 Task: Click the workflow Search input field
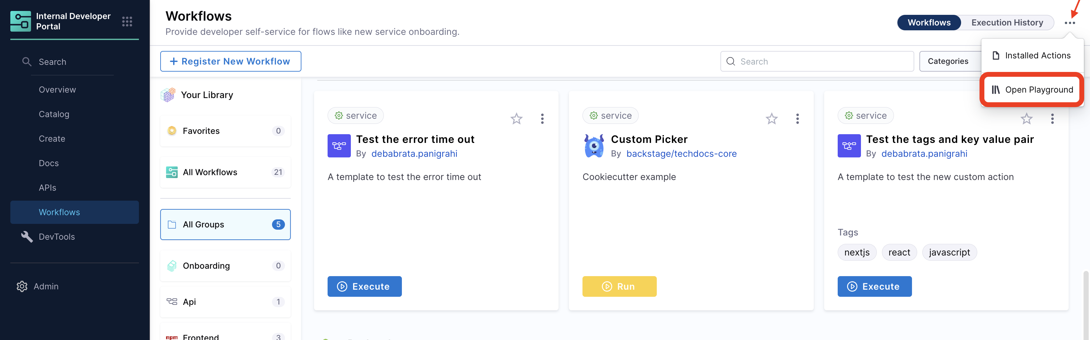tap(817, 61)
